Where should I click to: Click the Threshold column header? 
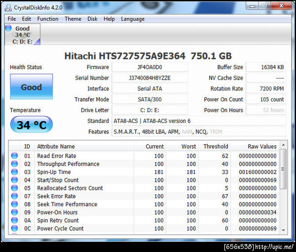pyautogui.click(x=215, y=147)
